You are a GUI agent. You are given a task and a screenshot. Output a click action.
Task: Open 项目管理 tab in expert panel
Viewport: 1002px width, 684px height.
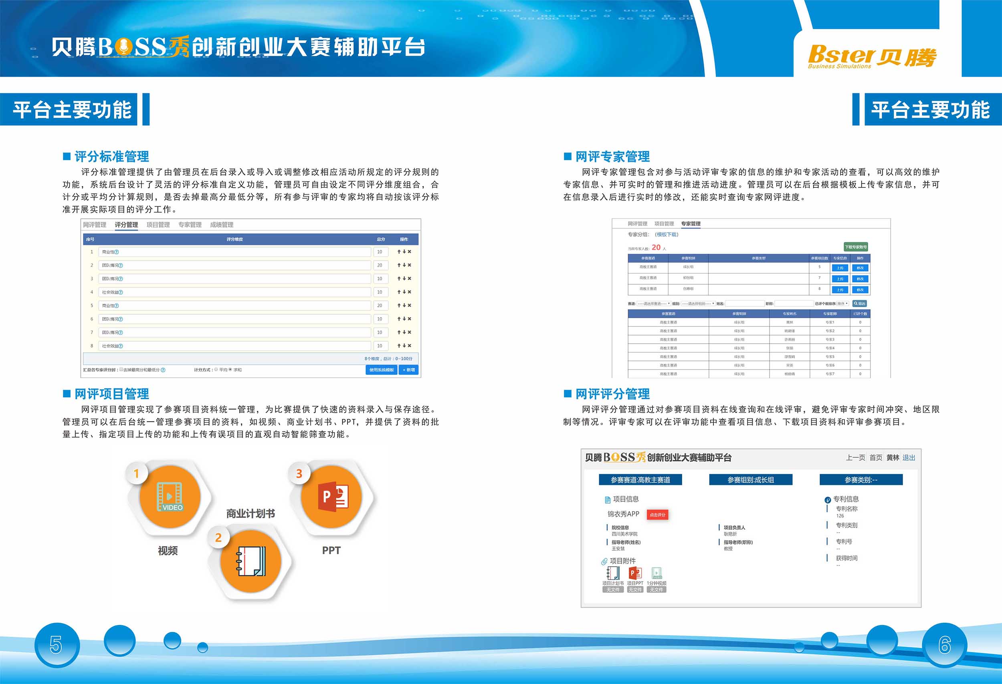[x=664, y=224]
